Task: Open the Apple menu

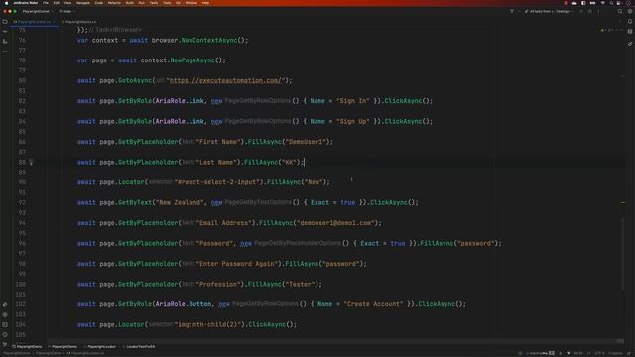Action: [x=7, y=3]
